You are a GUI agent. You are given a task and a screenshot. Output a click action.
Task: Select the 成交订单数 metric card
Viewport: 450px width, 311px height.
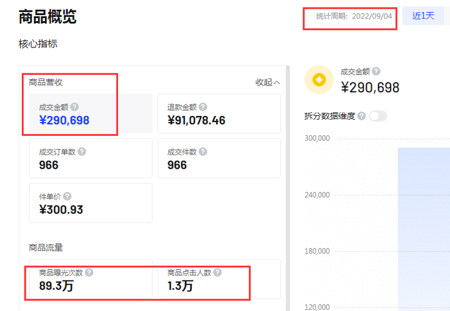coord(91,158)
